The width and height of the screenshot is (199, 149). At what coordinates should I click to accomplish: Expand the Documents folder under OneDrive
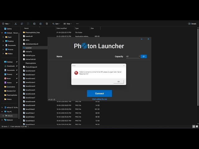(x=3, y=45)
